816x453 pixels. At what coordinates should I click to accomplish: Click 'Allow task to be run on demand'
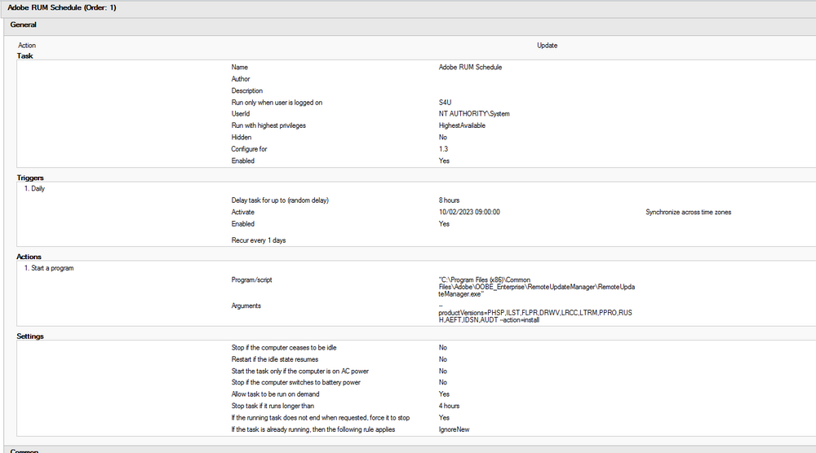[x=275, y=394]
